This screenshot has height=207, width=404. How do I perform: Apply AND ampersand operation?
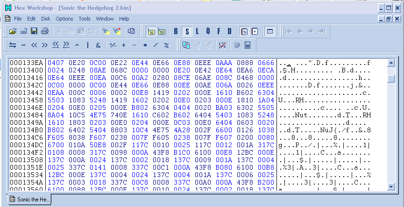(98, 45)
